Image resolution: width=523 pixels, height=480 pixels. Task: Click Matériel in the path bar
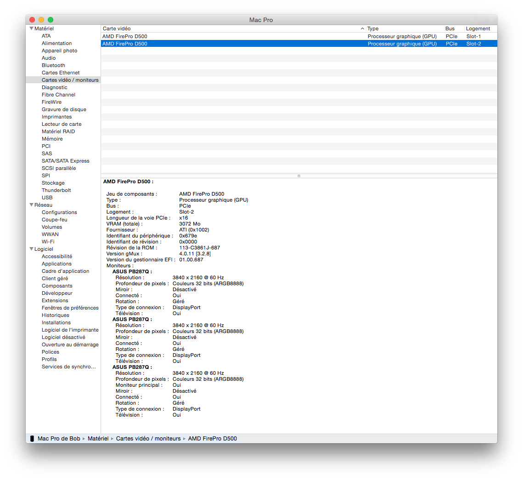click(98, 439)
